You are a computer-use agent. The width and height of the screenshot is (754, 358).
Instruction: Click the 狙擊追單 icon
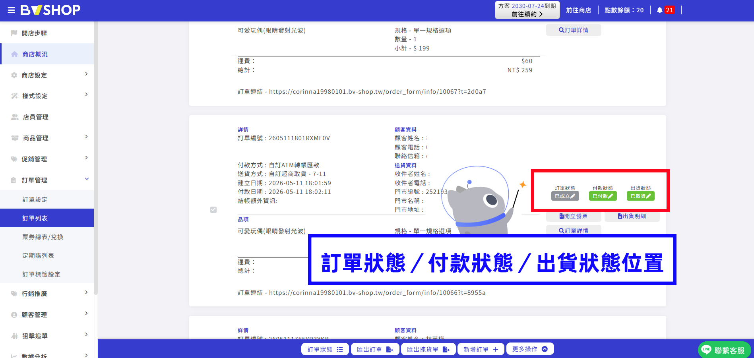[15, 336]
